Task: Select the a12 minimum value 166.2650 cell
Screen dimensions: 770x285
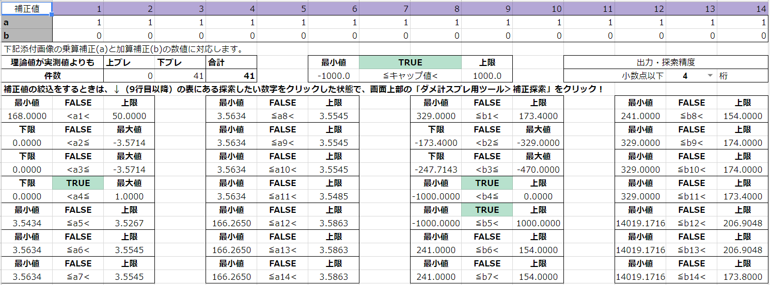Action: click(x=231, y=223)
